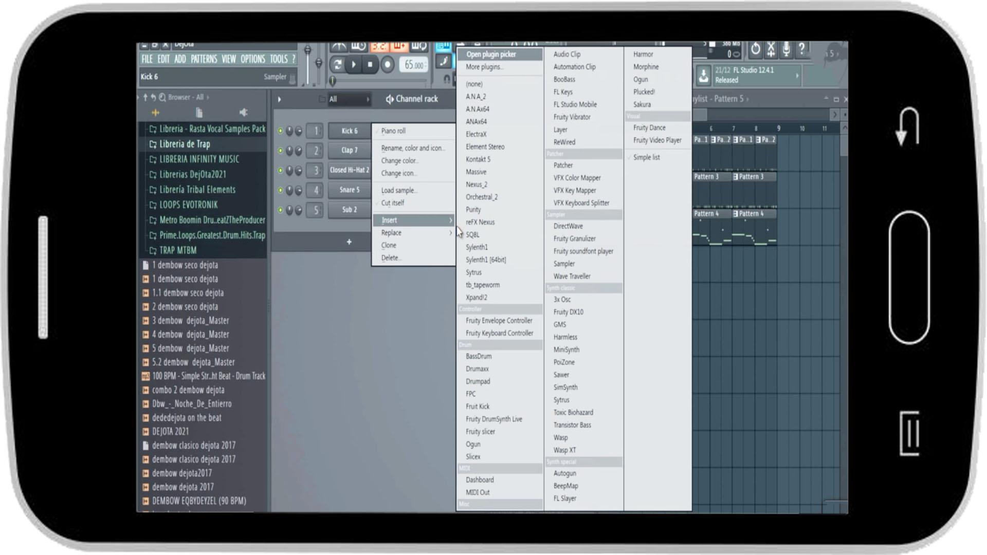
Task: Select Sylenth1 64bit from plugin list
Action: [485, 260]
